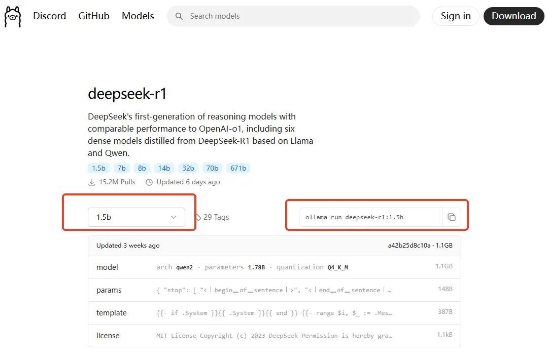
Task: Select the 671b size tag
Action: pos(238,168)
